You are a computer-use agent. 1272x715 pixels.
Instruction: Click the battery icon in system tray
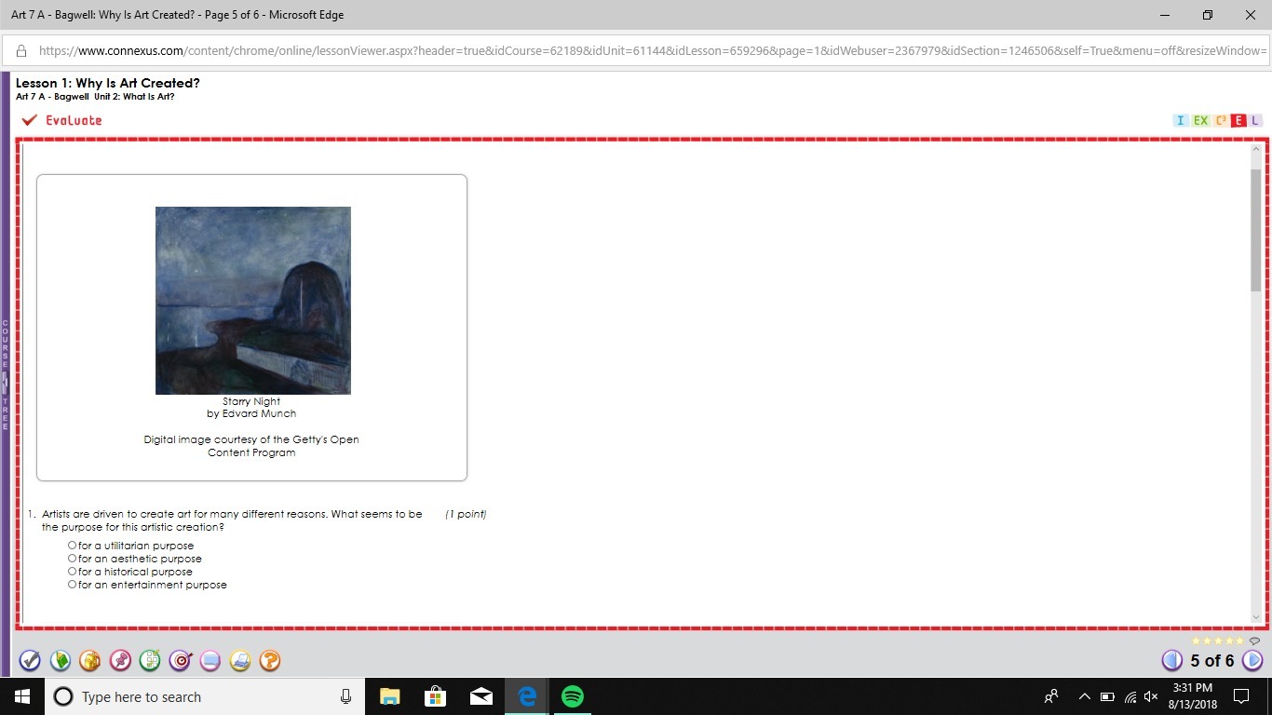click(x=1107, y=696)
